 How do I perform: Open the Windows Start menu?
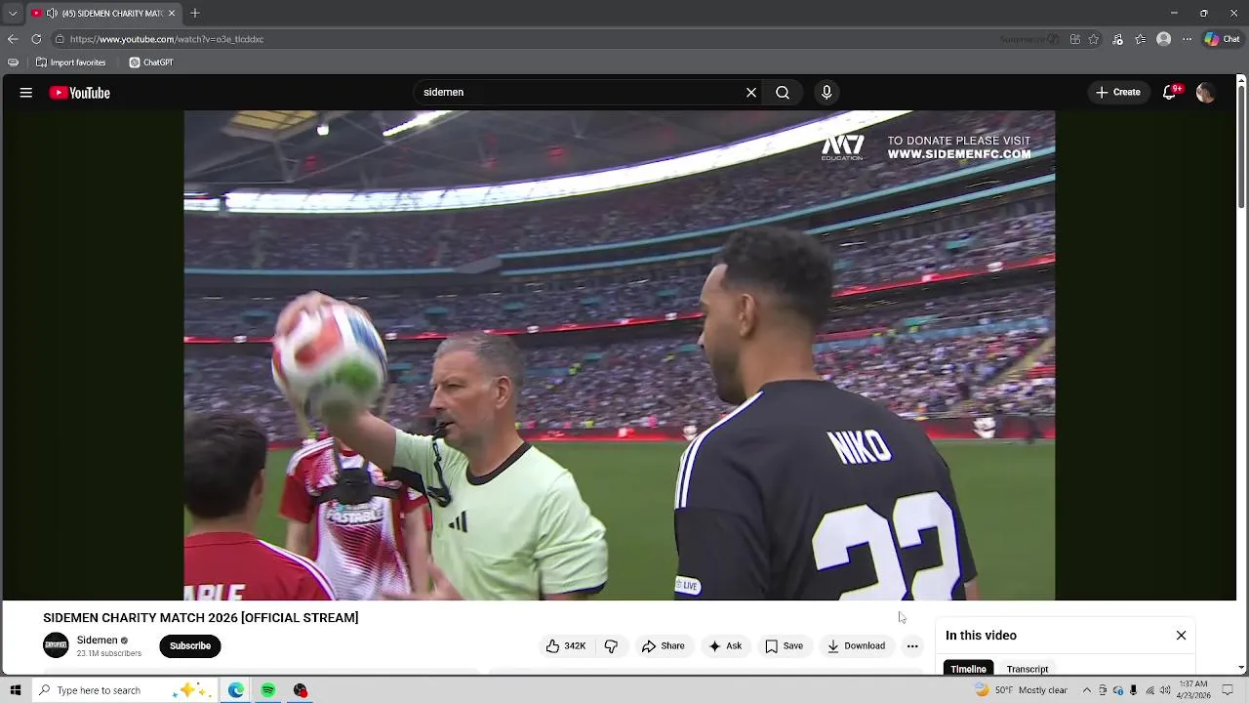click(16, 690)
